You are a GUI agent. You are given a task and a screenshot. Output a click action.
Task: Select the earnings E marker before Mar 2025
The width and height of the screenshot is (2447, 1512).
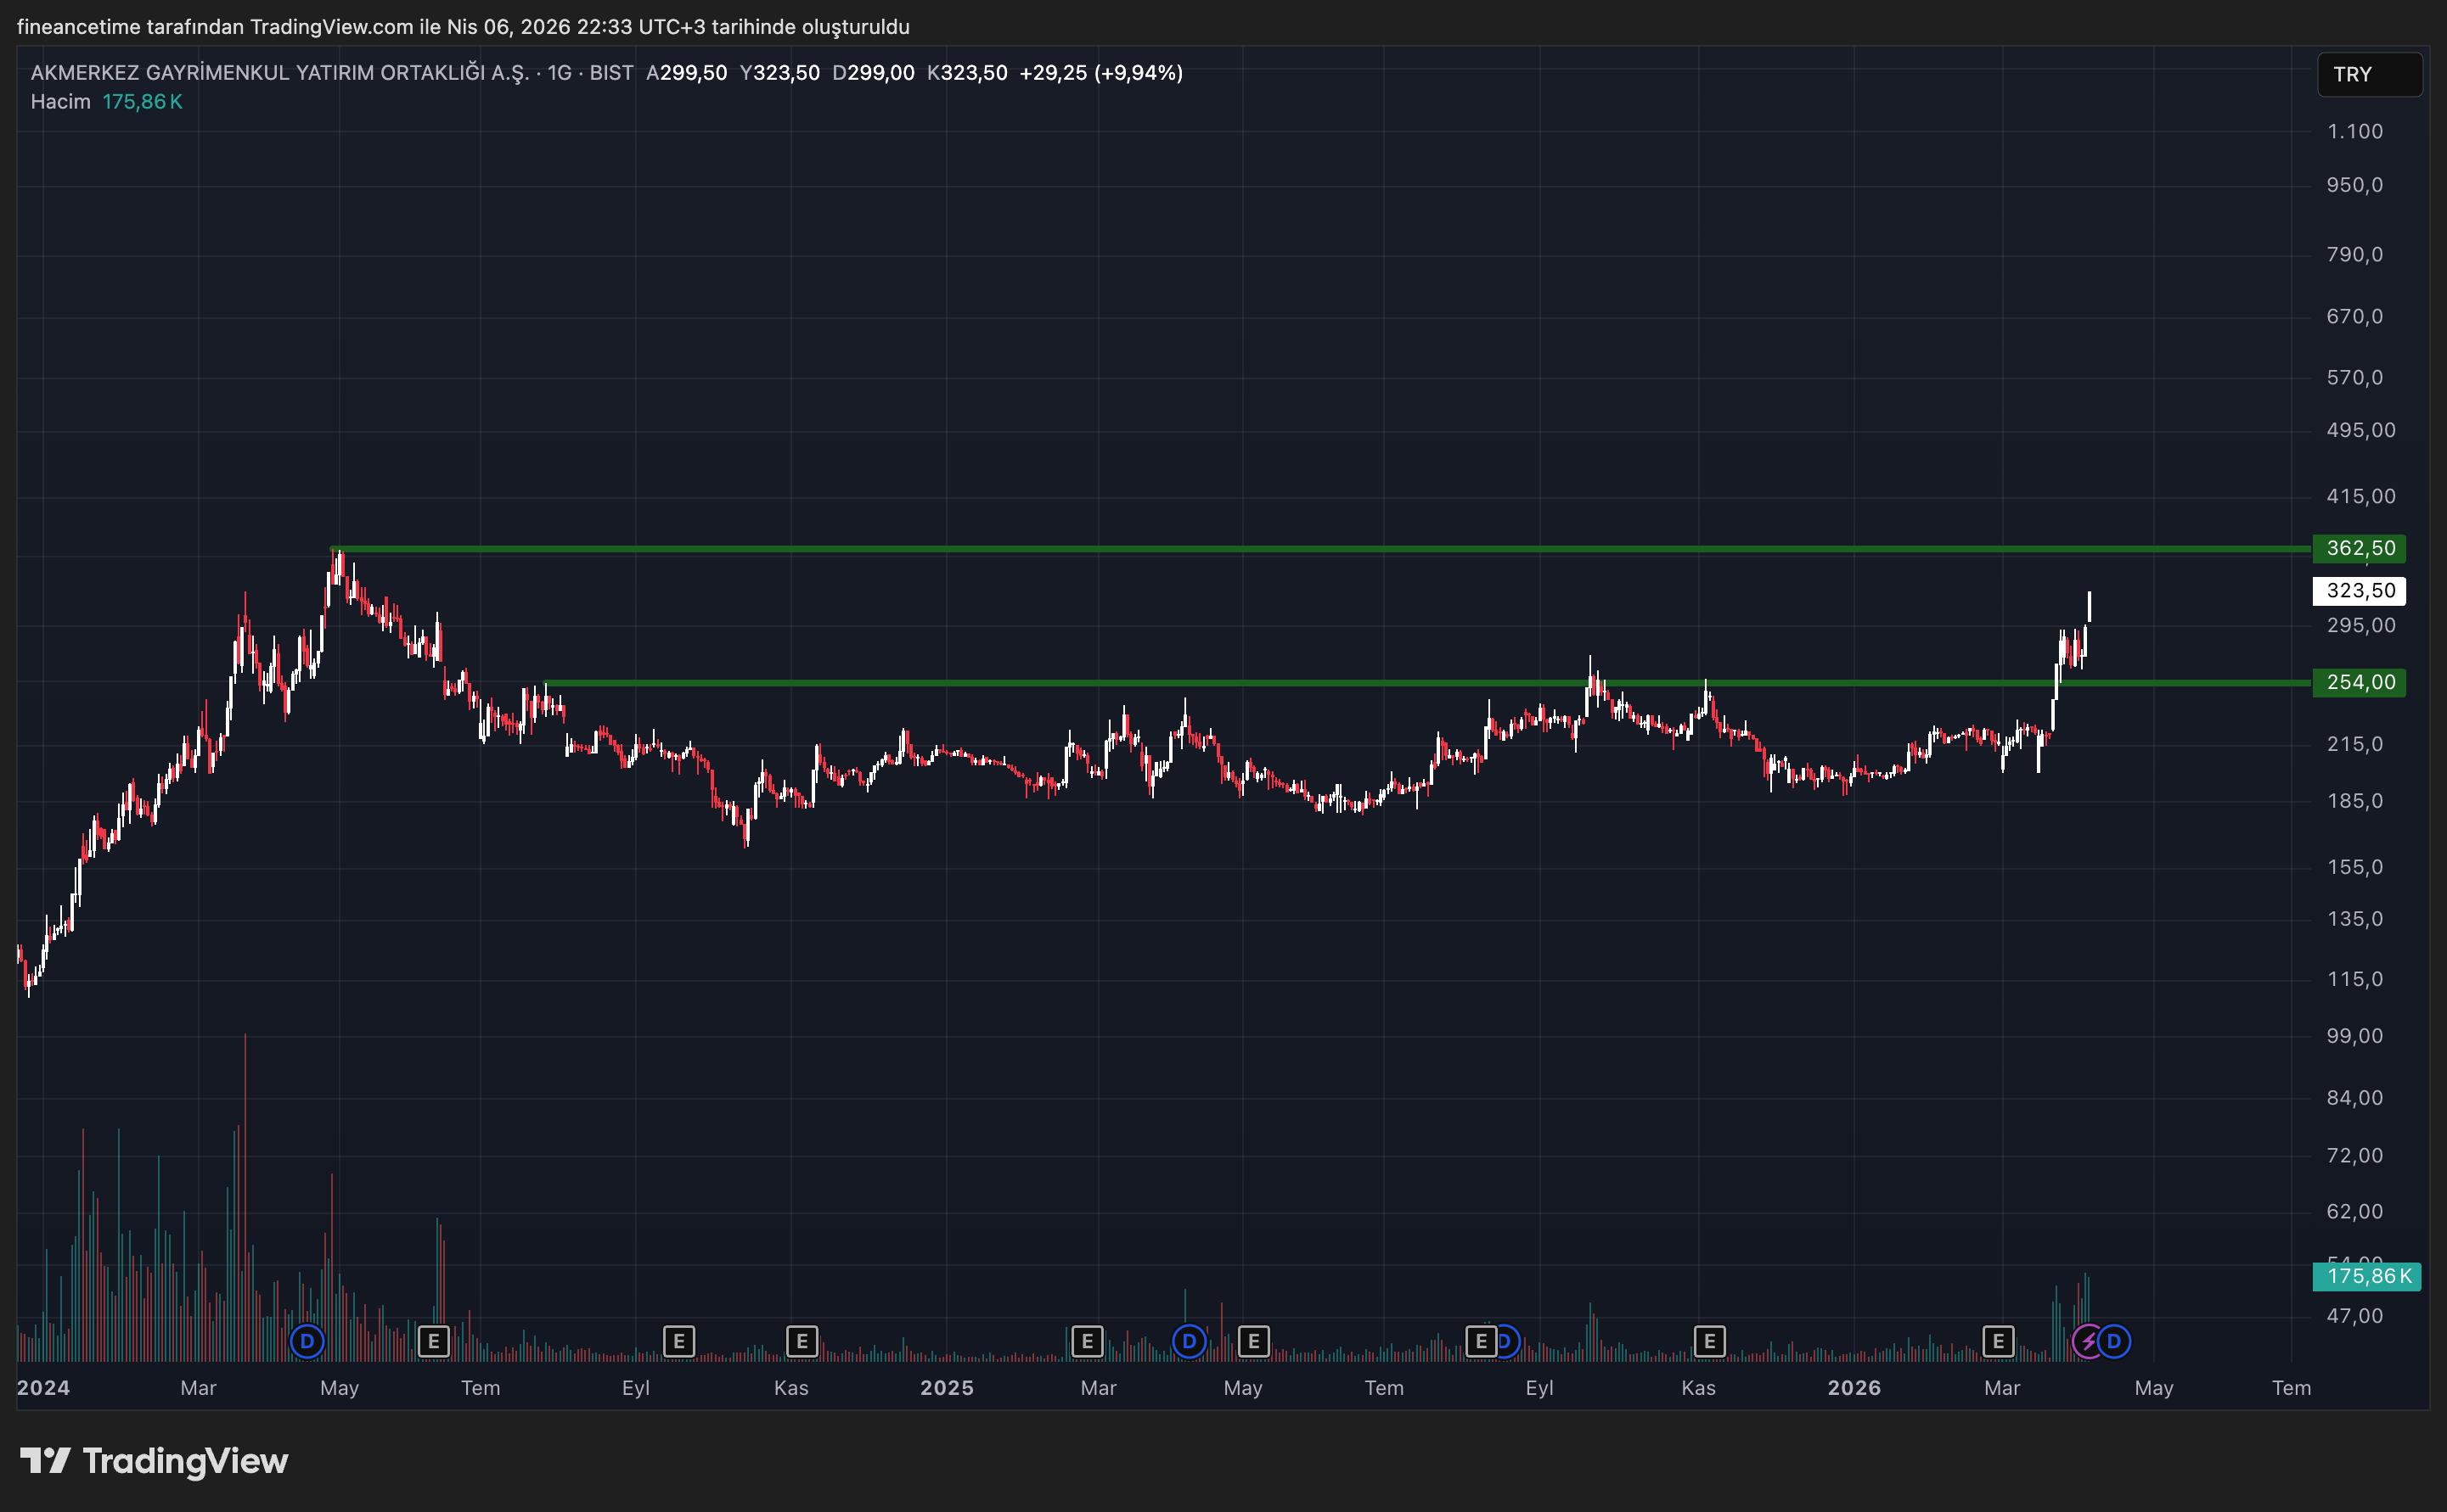[1087, 1341]
